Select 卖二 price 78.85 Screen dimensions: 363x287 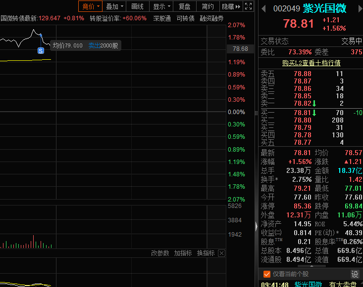pos(303,96)
